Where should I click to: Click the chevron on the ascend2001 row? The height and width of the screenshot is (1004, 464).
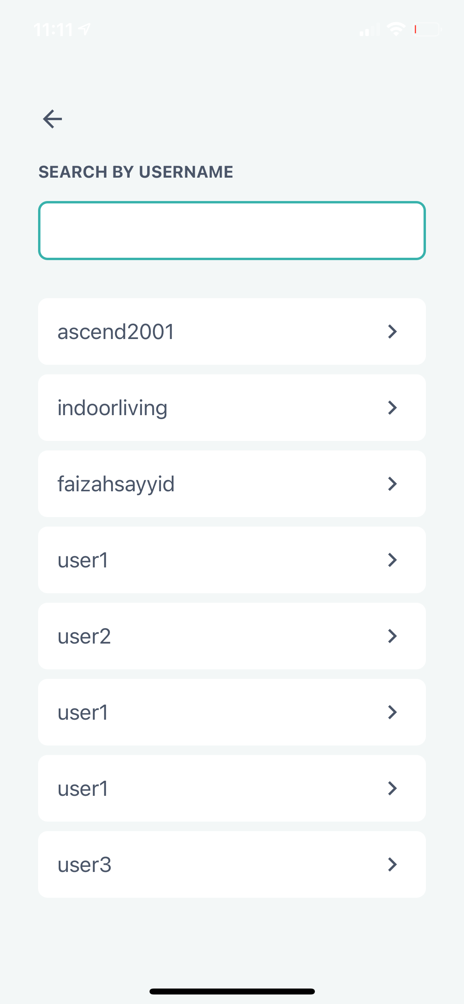coord(392,331)
